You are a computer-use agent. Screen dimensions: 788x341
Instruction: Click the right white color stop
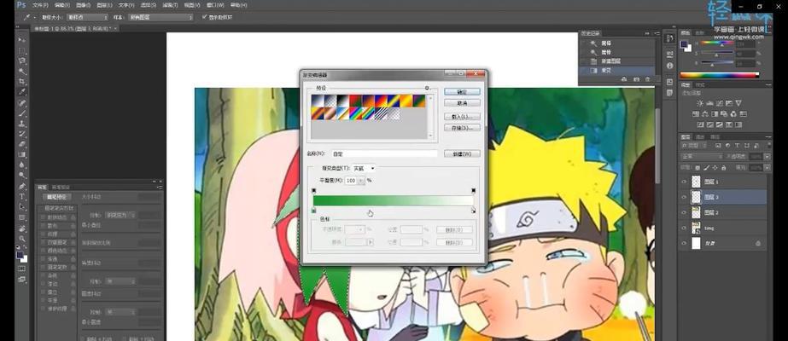[473, 211]
